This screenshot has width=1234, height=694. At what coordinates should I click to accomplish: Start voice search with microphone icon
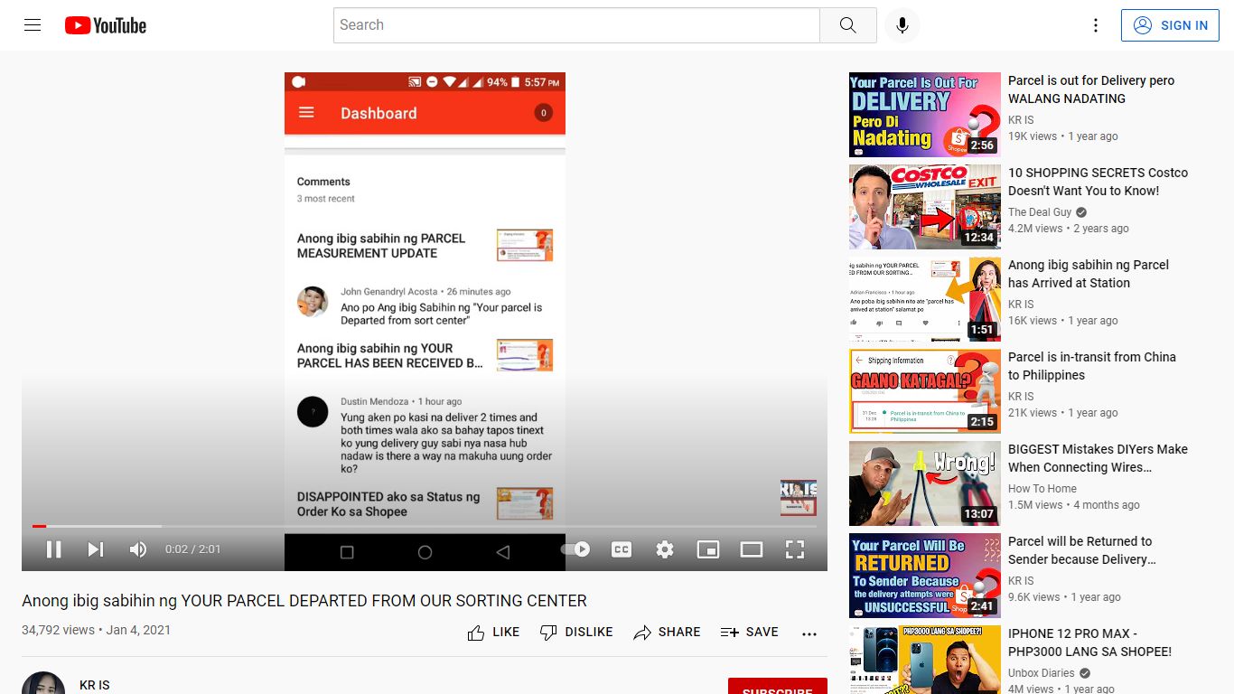coord(902,25)
